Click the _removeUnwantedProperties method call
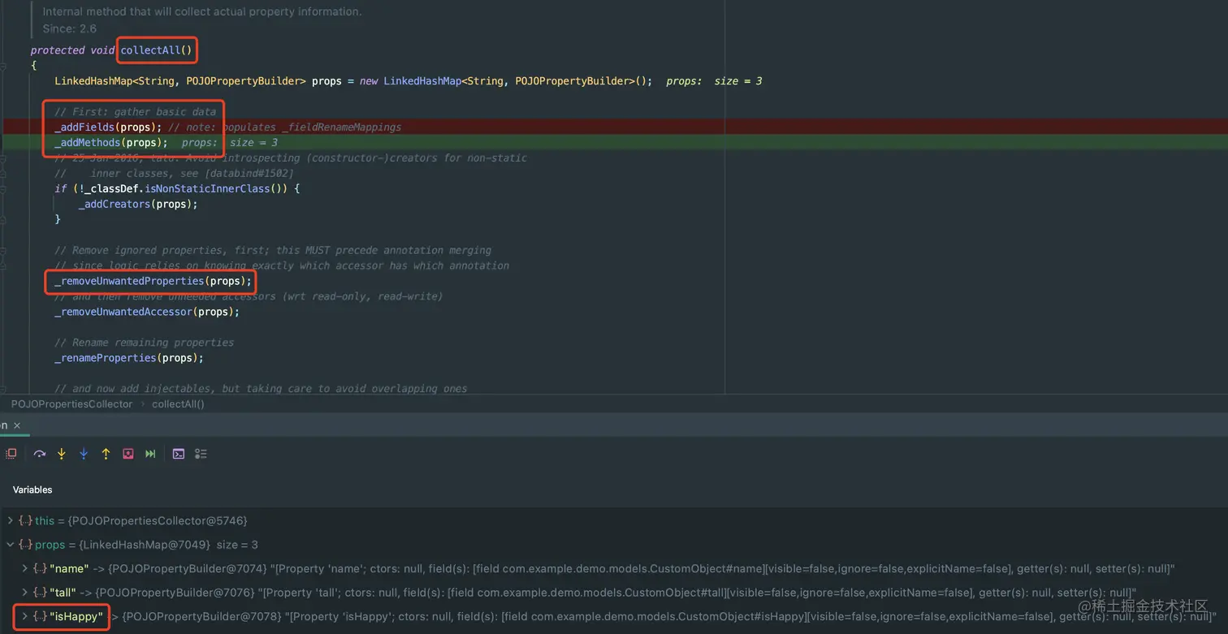Screen dimensions: 1228x634 [x=128, y=281]
